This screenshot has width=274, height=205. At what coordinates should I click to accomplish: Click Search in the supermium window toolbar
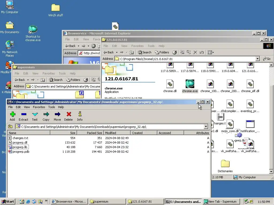point(56,80)
